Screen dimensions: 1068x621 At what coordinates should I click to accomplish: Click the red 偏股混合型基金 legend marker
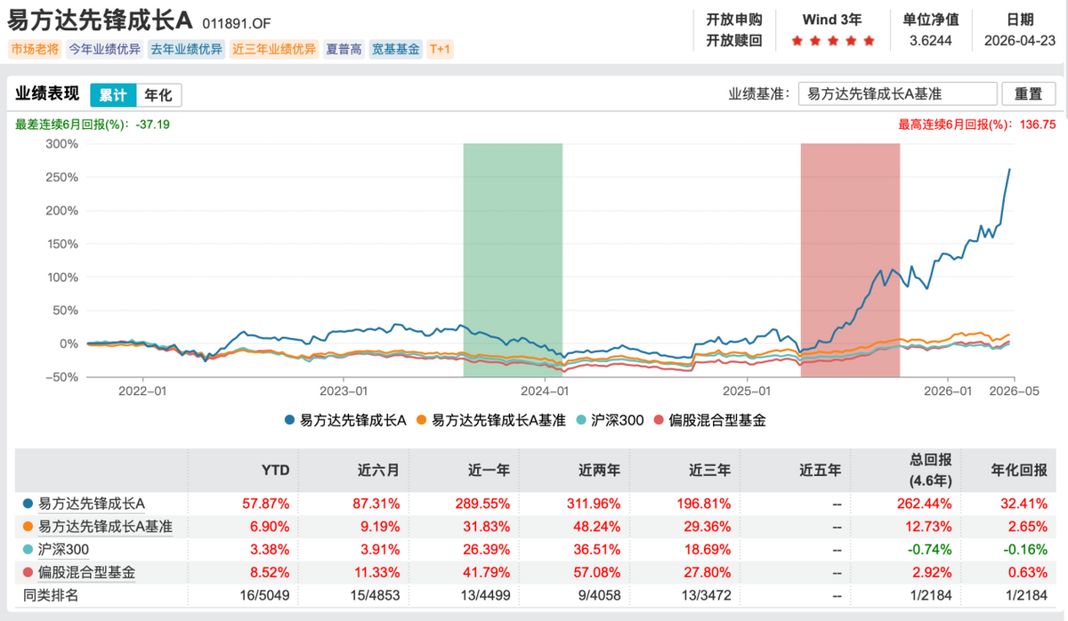click(659, 420)
